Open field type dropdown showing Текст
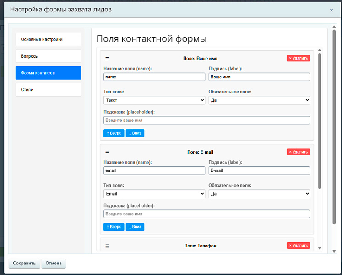This screenshot has height=275, width=342. tap(154, 100)
